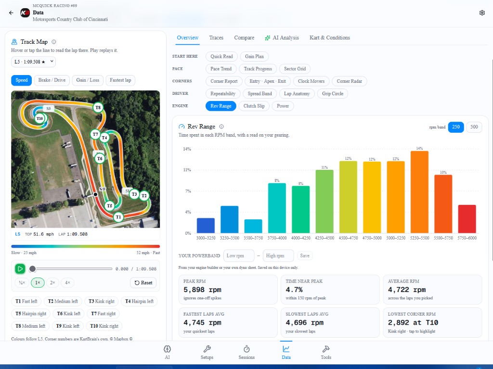
Task: Click the Data chart icon in bottom nav
Action: [x=286, y=349]
